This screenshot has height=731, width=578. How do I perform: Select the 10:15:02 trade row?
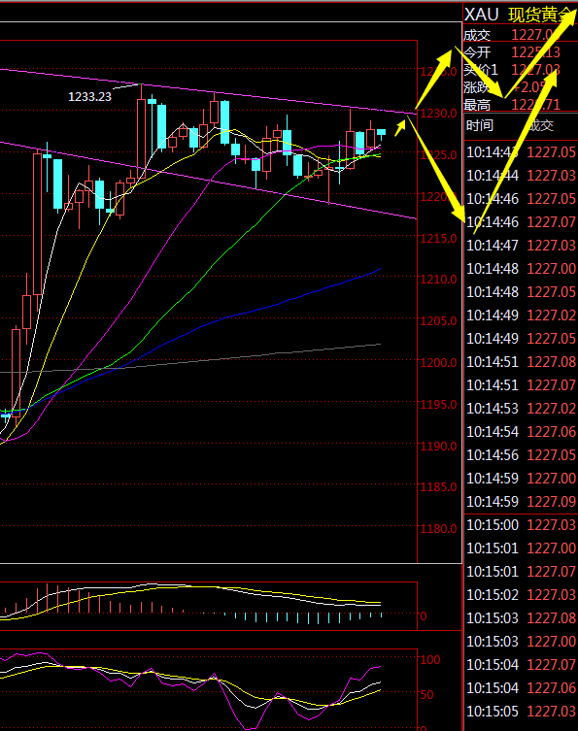tap(521, 595)
